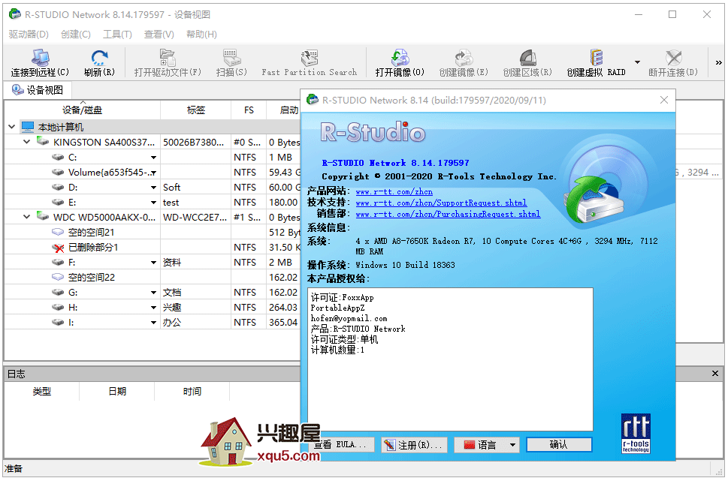The image size is (728, 481).
Task: Click the Scan (扫描) toolbar icon
Action: pos(231,58)
